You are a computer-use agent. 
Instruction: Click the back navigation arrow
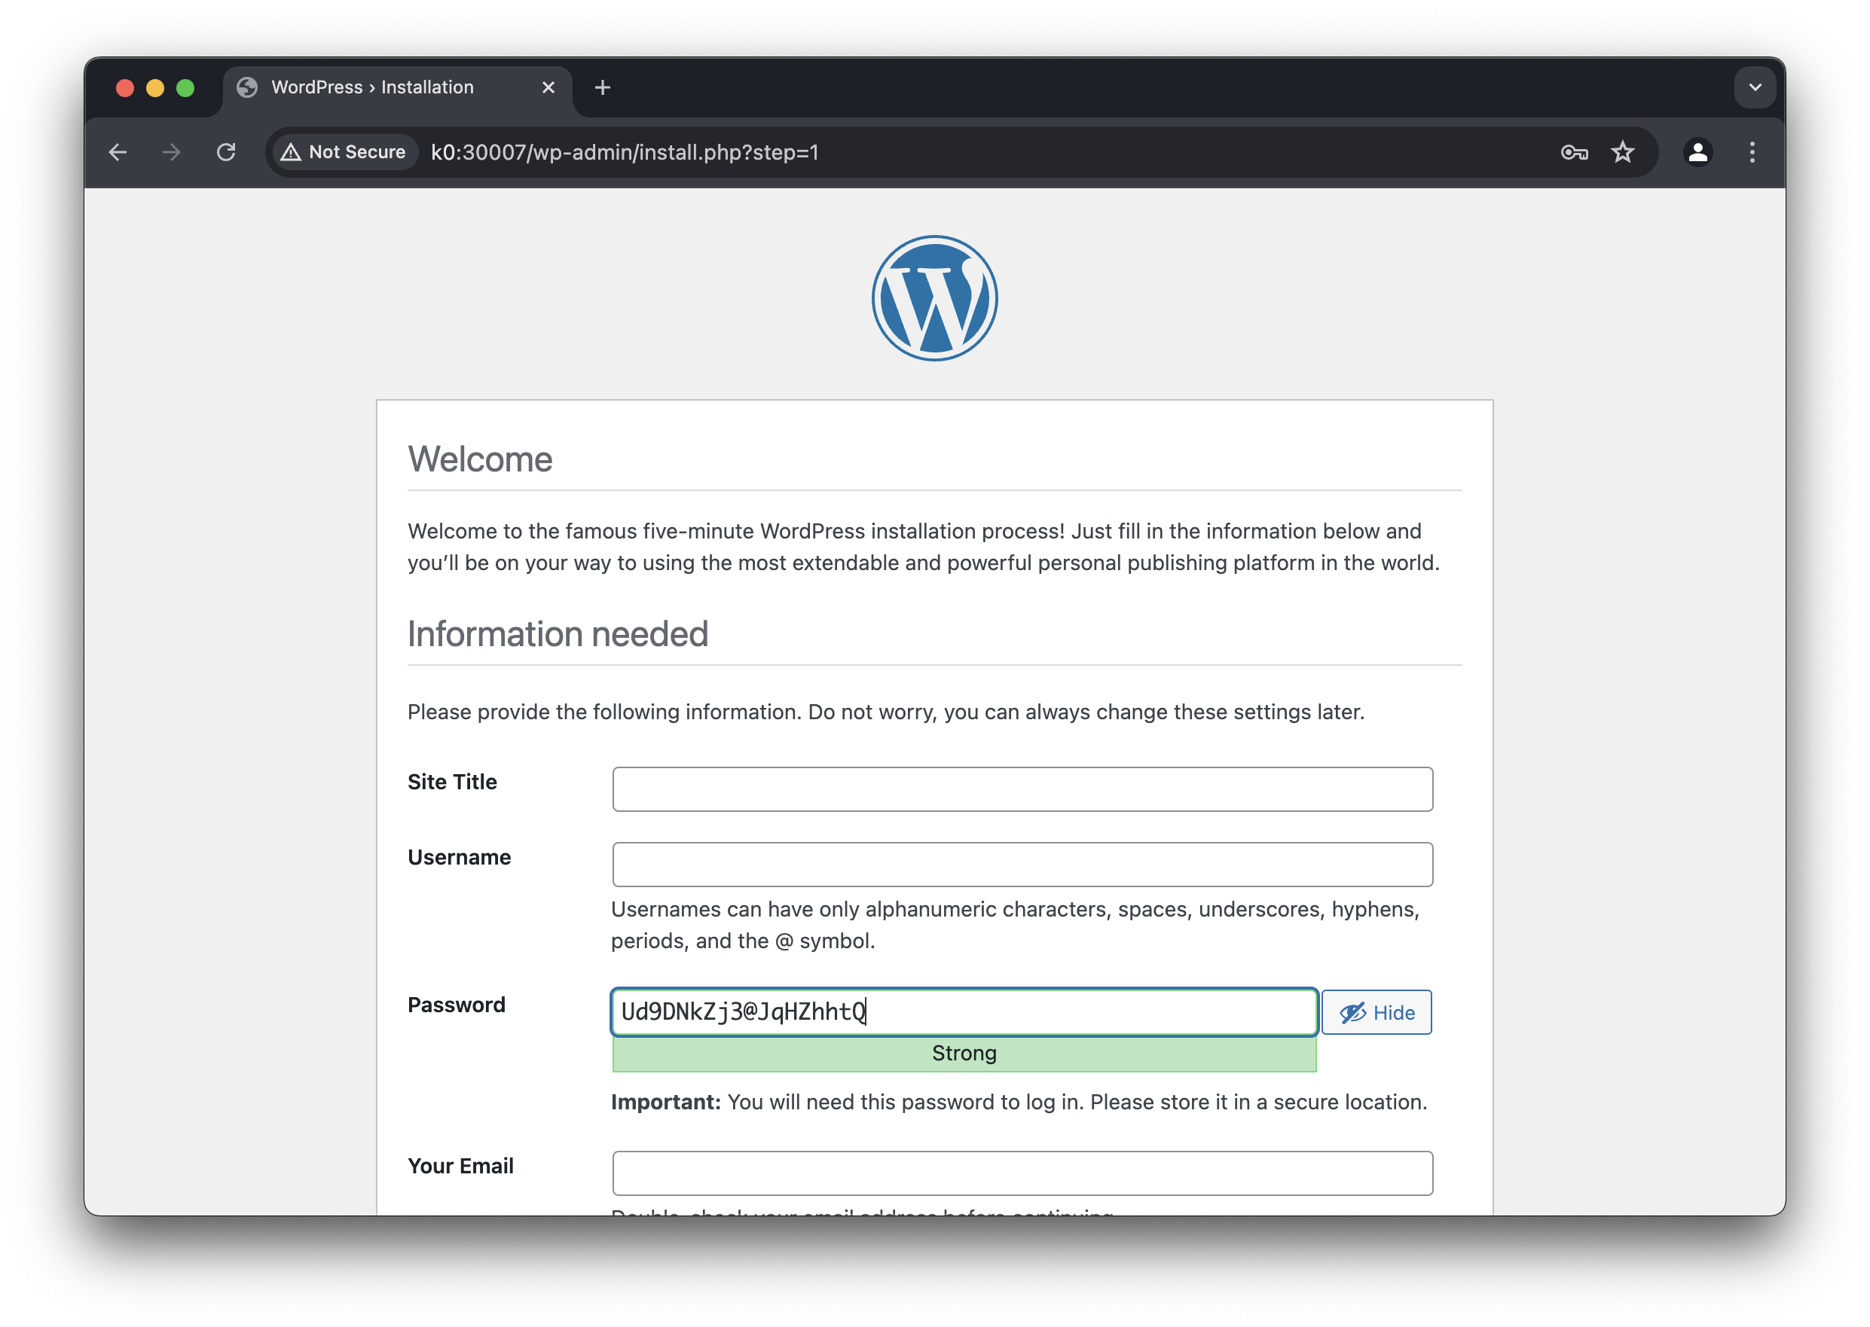[118, 153]
